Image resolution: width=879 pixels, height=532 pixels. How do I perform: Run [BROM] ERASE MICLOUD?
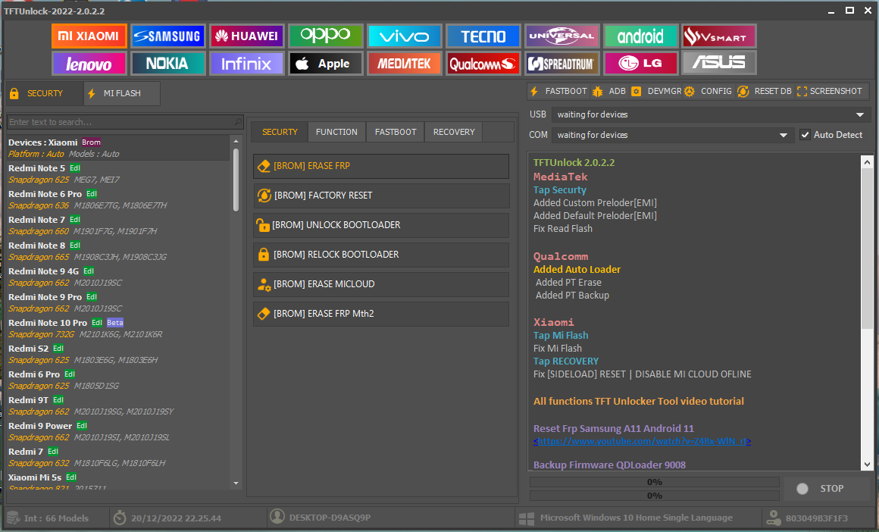point(381,283)
